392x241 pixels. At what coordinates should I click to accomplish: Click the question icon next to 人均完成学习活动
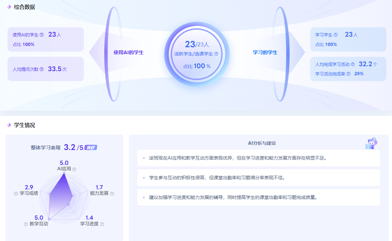pos(353,64)
